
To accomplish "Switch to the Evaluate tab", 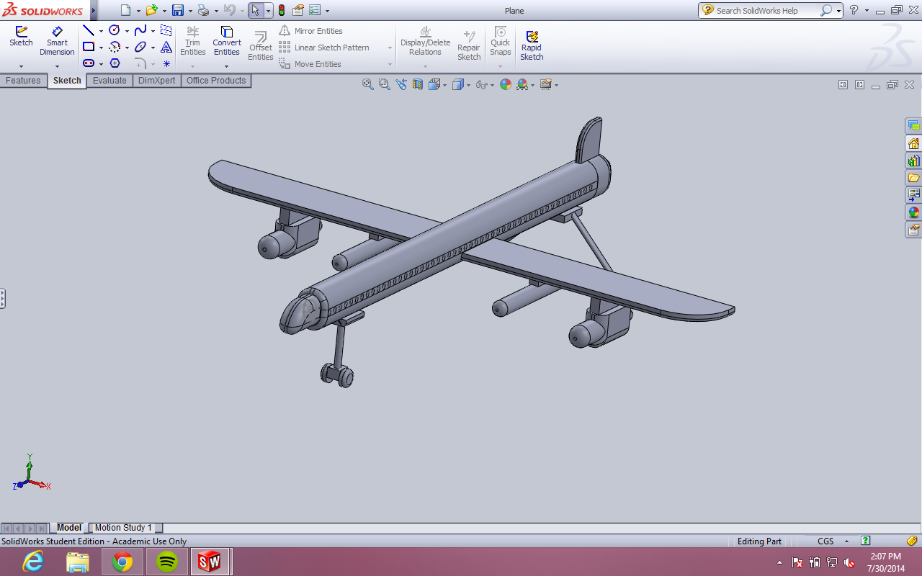I will tap(109, 81).
